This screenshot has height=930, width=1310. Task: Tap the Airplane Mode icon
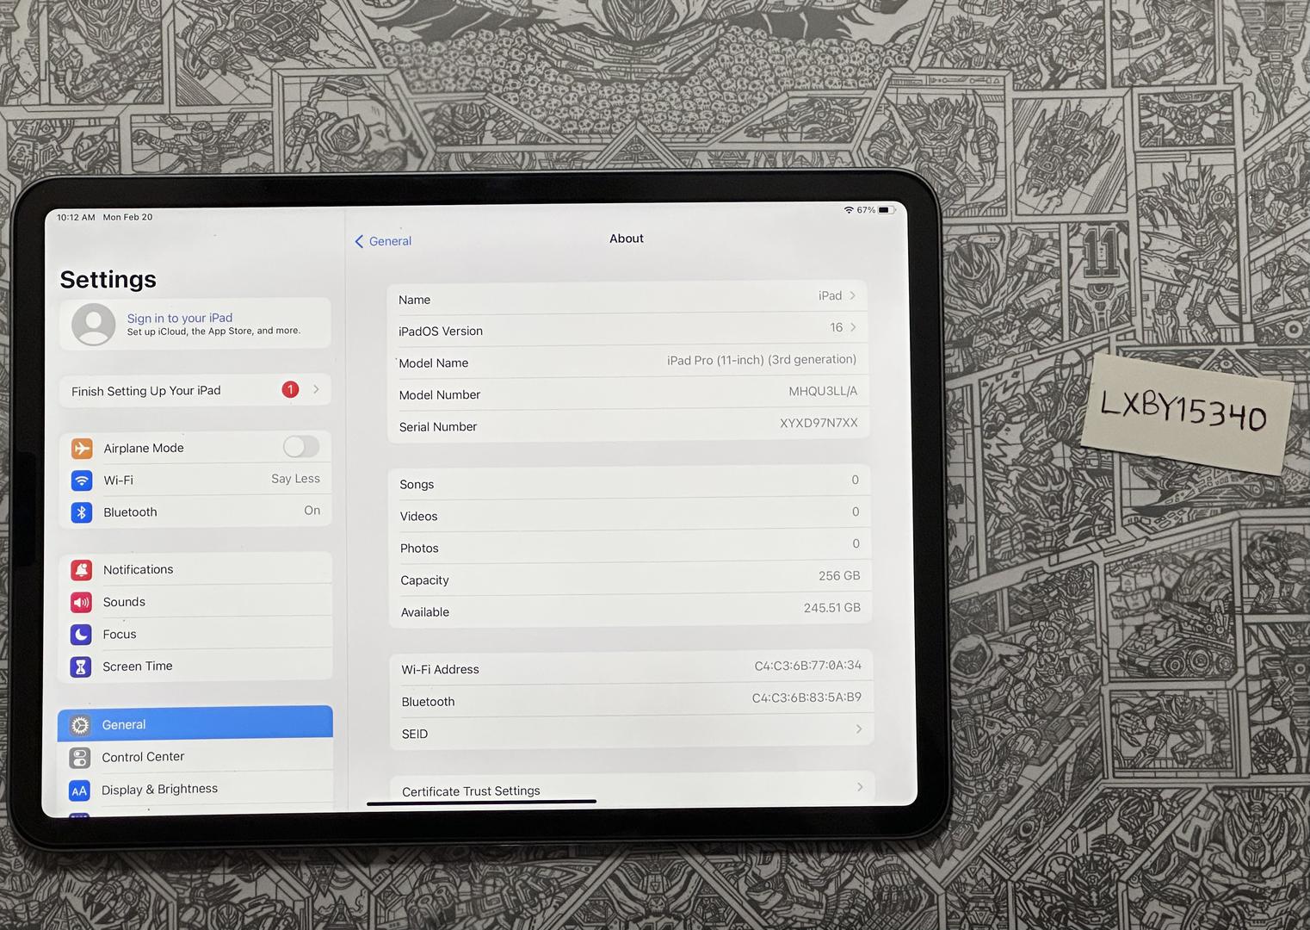[82, 448]
